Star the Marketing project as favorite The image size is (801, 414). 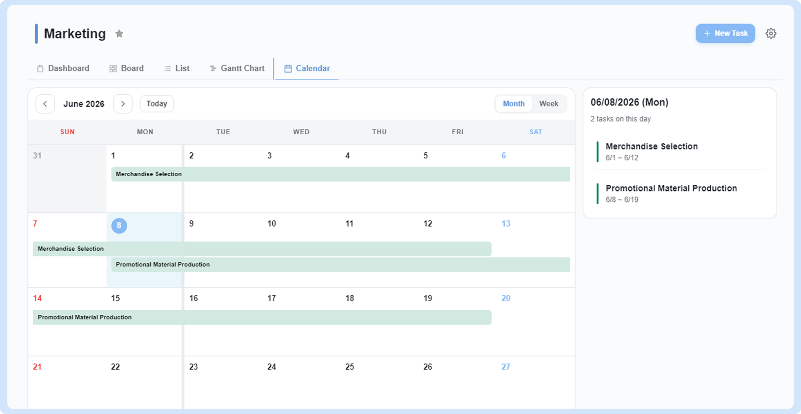[x=119, y=33]
